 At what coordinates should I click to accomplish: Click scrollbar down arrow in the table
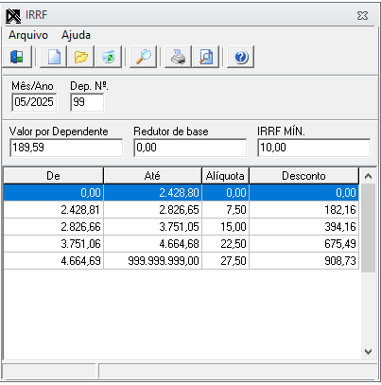368,351
